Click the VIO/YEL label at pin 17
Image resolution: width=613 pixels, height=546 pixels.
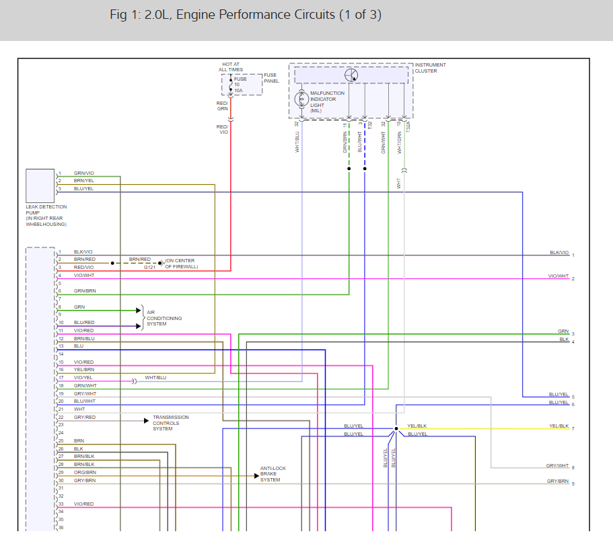[x=83, y=378]
